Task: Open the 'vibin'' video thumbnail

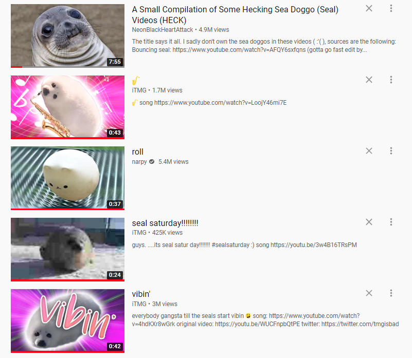Action: (x=67, y=321)
